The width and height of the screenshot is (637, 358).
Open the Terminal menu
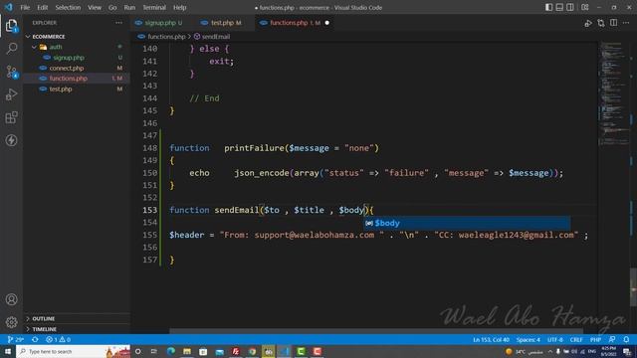(x=154, y=7)
